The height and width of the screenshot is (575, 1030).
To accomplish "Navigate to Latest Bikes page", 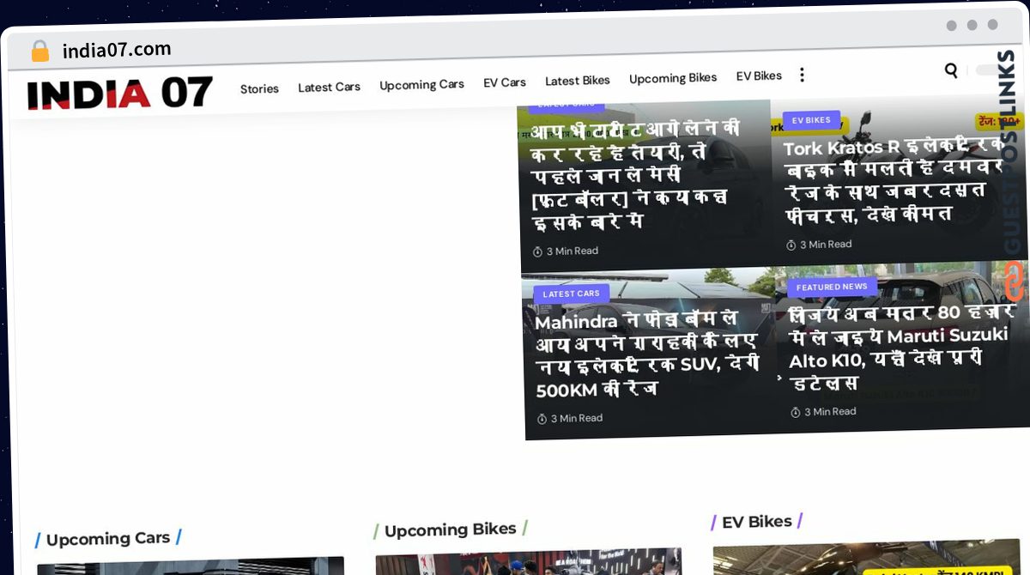I will tap(578, 81).
